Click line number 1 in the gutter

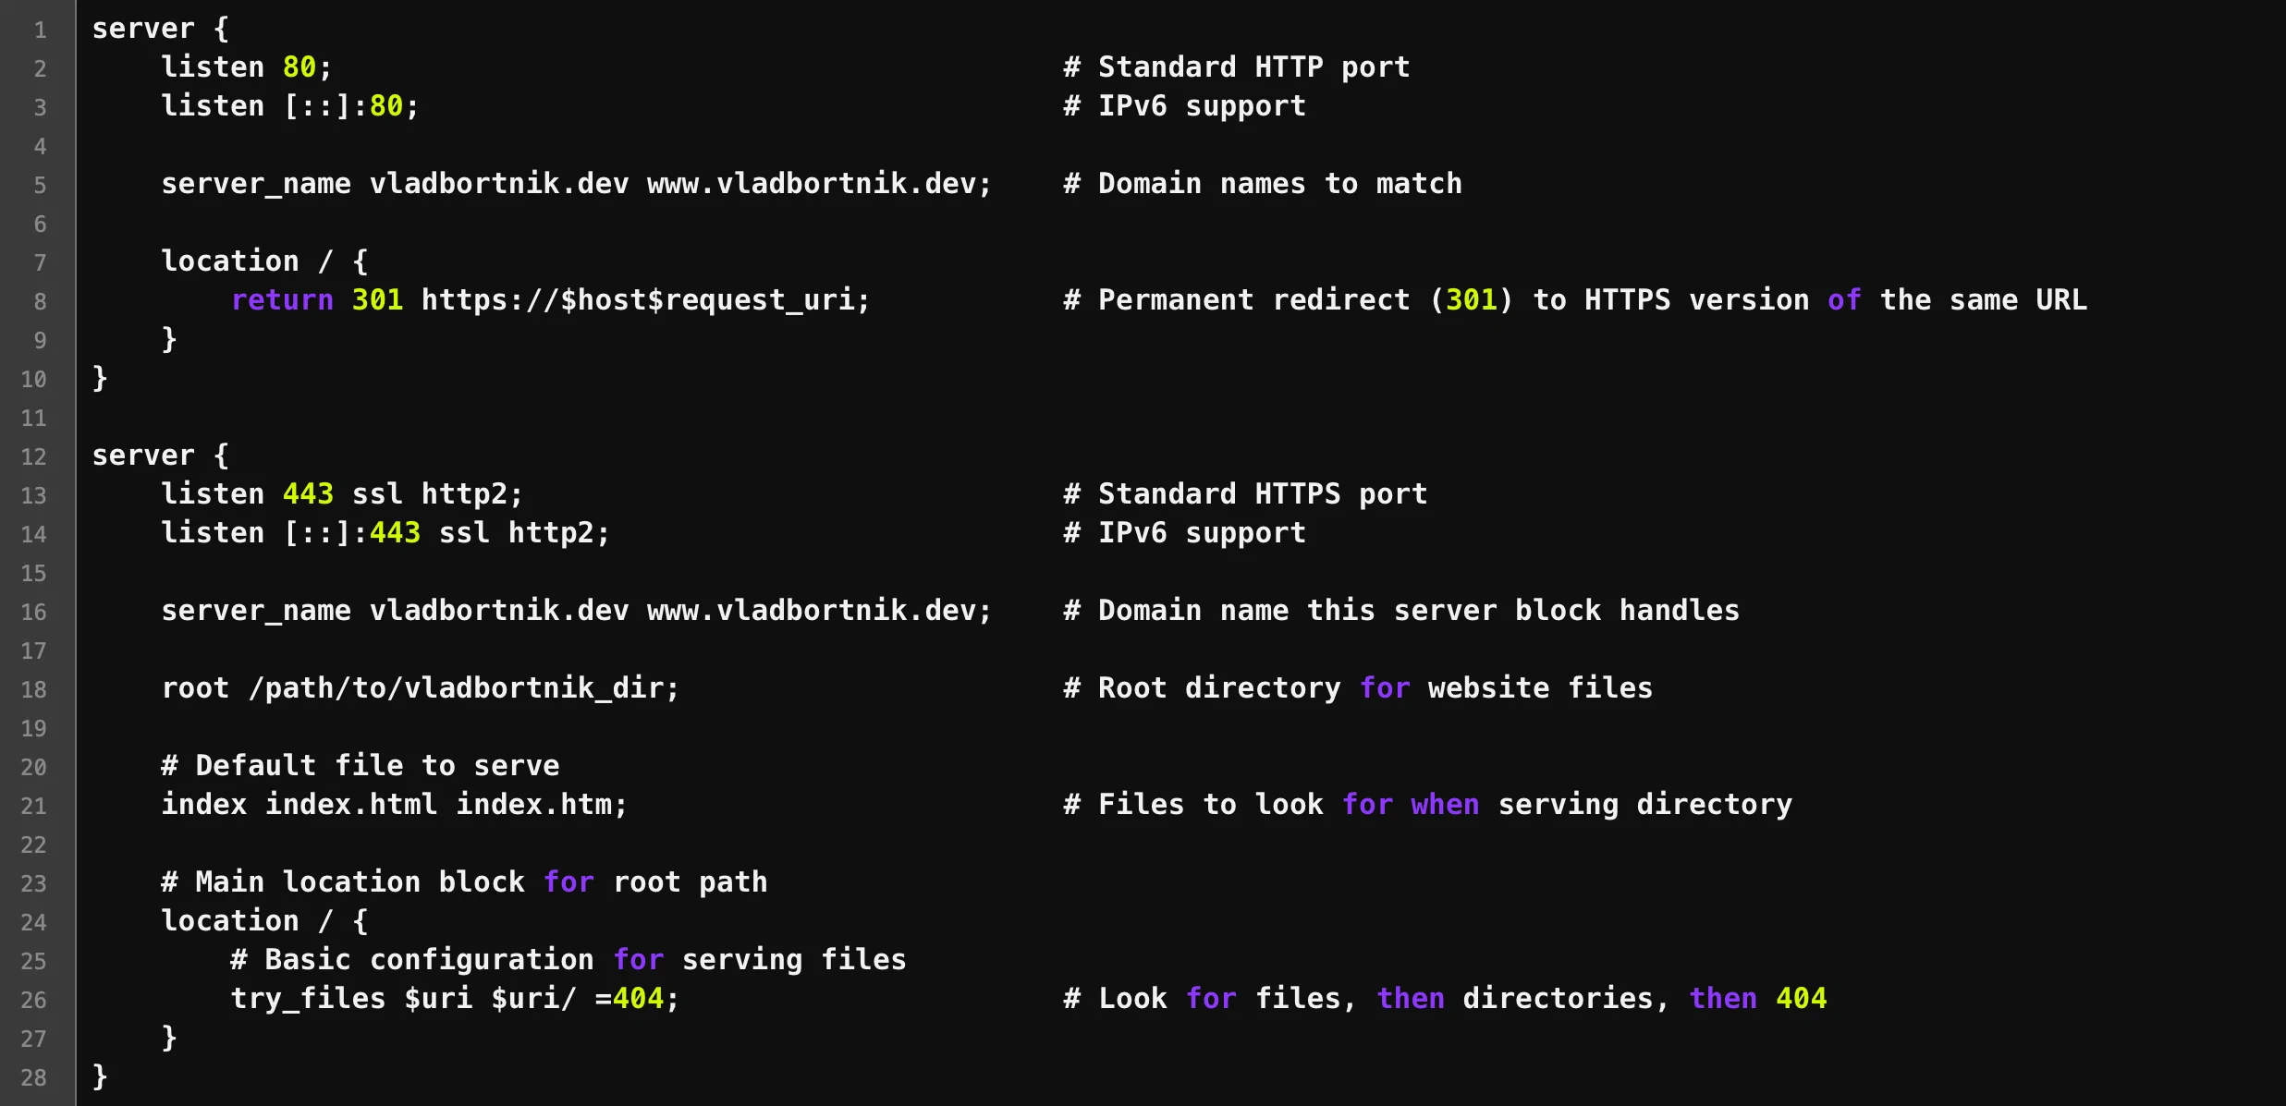click(40, 30)
